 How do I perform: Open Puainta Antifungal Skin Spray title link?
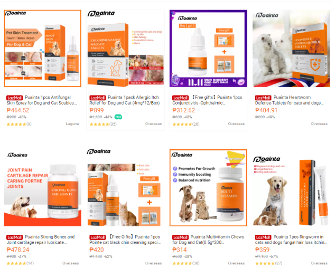pos(42,100)
